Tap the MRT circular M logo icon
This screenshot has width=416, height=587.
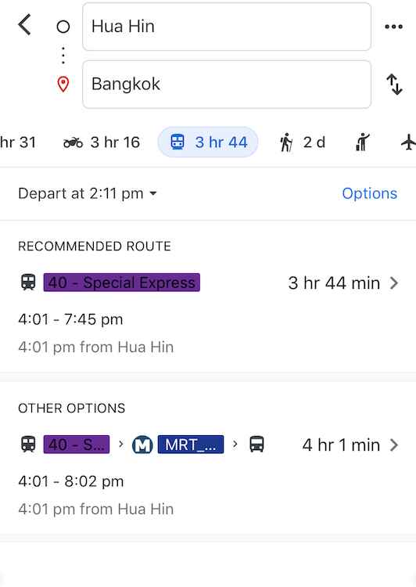click(x=142, y=445)
